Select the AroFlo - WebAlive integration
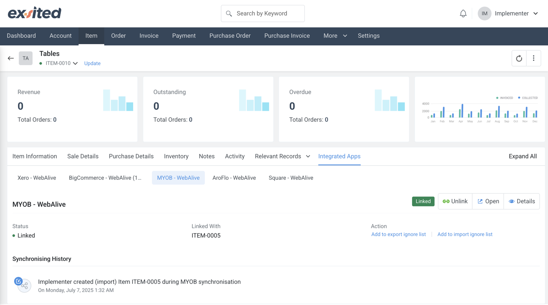The width and height of the screenshot is (548, 305). 234,178
